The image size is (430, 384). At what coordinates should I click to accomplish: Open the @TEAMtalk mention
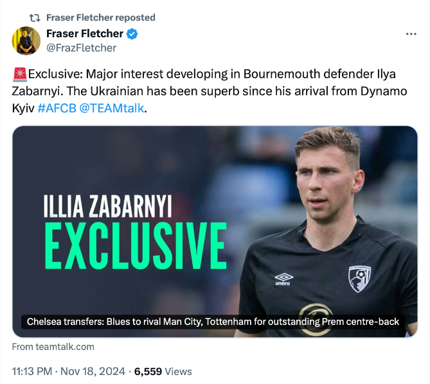[112, 108]
